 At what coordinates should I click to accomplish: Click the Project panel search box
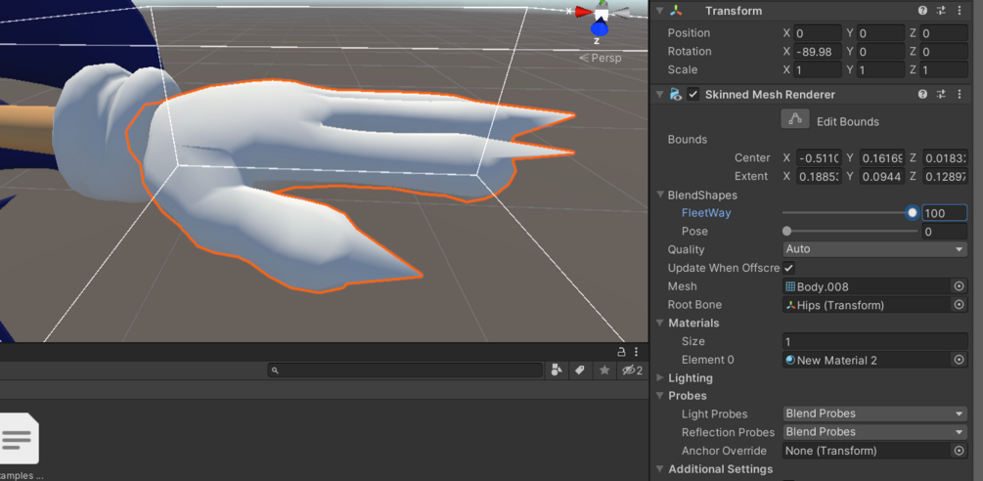coord(405,371)
